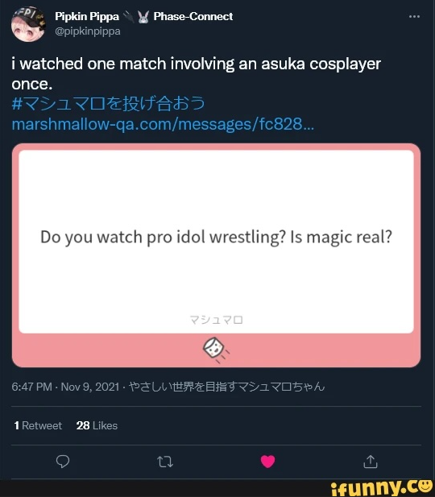The width and height of the screenshot is (435, 497).
Task: Click the 6:47 PM timestamp
Action: pyautogui.click(x=31, y=387)
